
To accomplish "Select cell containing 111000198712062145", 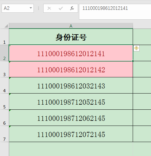I will pos(71,118).
